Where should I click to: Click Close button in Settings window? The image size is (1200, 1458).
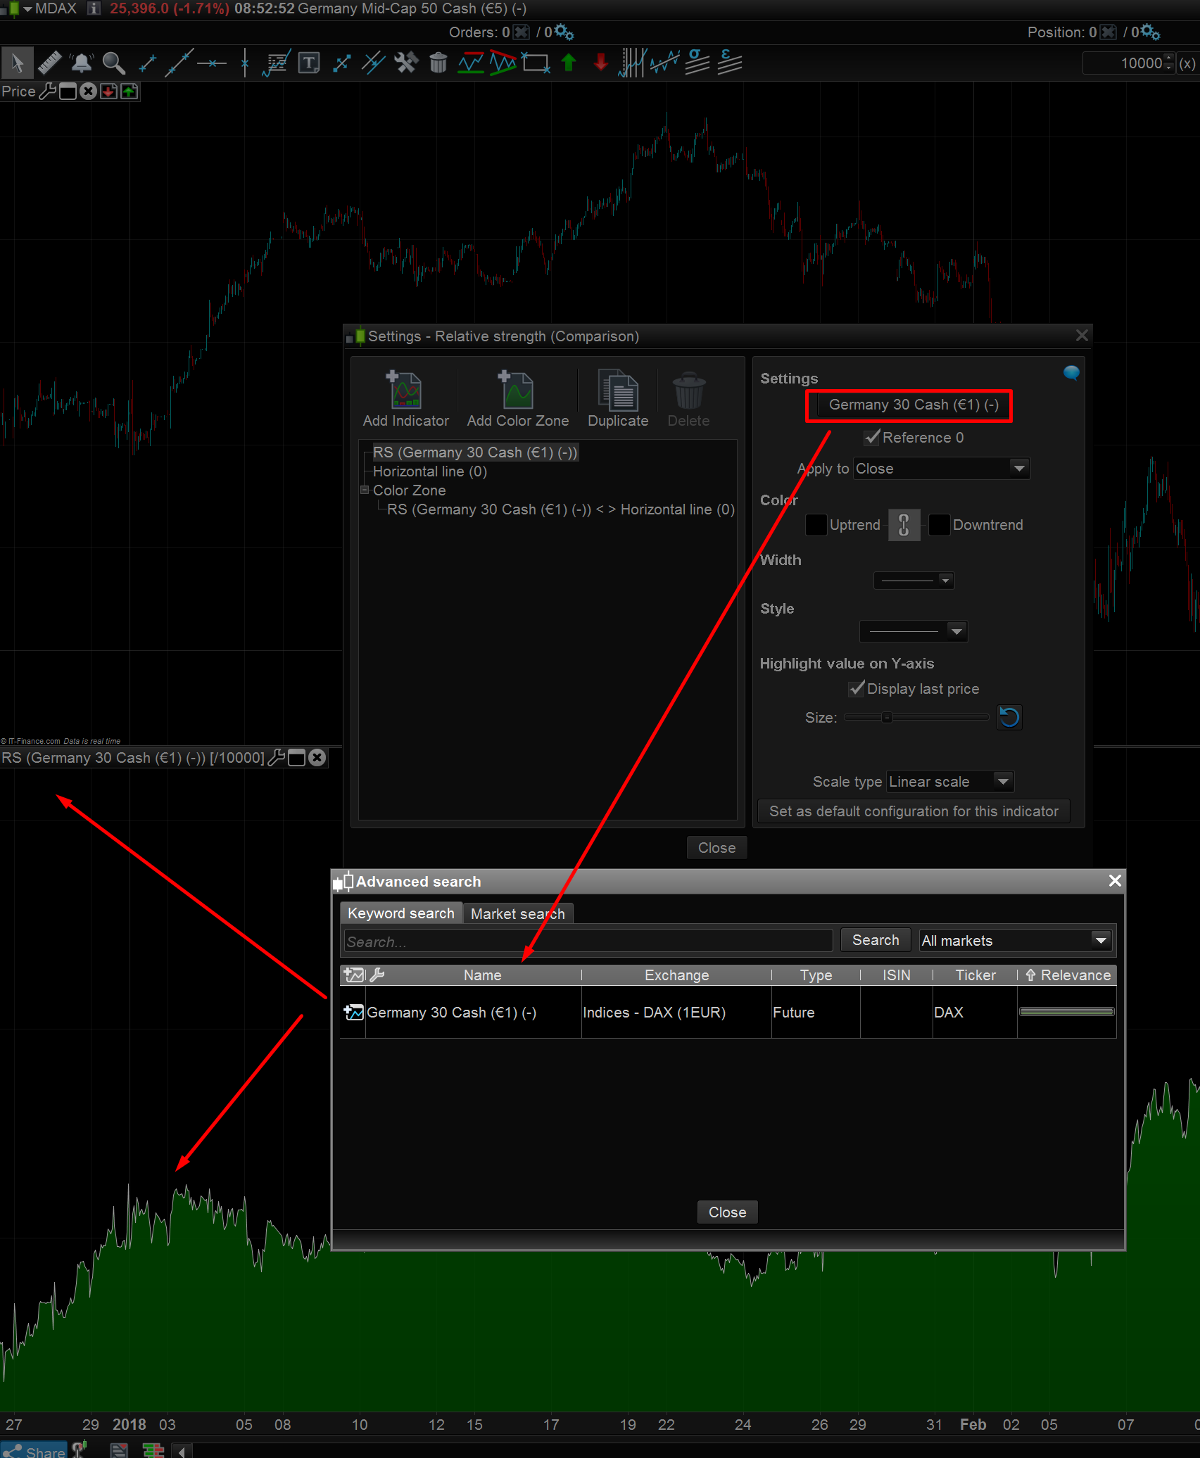[717, 848]
